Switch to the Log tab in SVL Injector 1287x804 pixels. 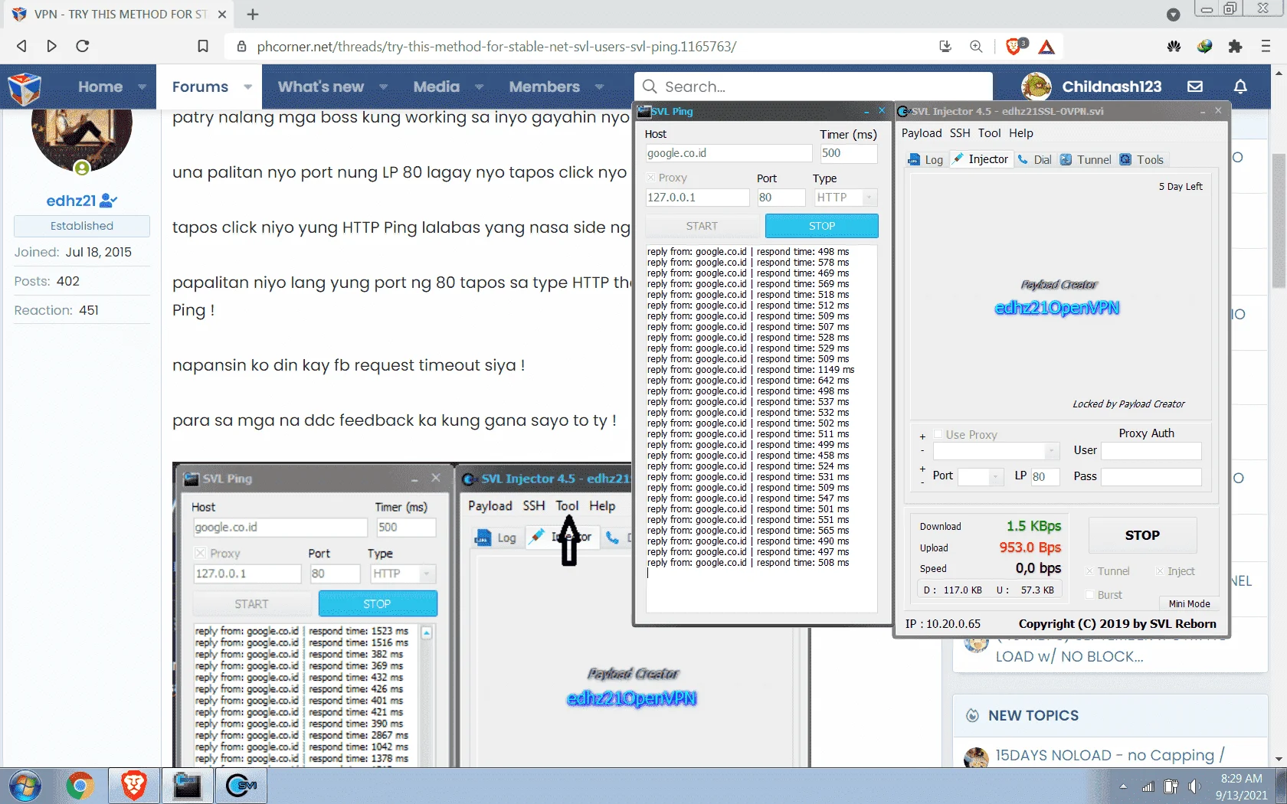[925, 159]
